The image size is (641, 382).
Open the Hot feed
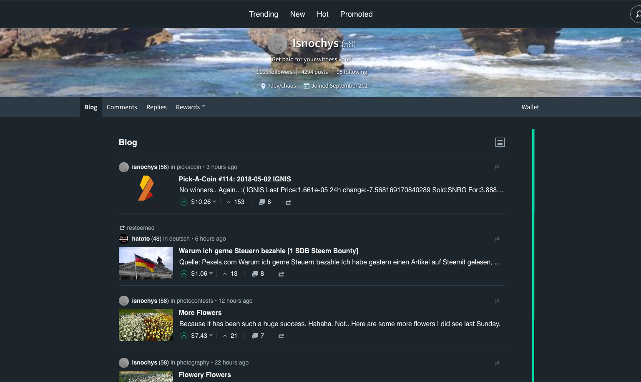tap(322, 14)
